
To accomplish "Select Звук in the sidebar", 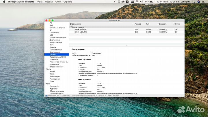I will (x=51, y=45).
